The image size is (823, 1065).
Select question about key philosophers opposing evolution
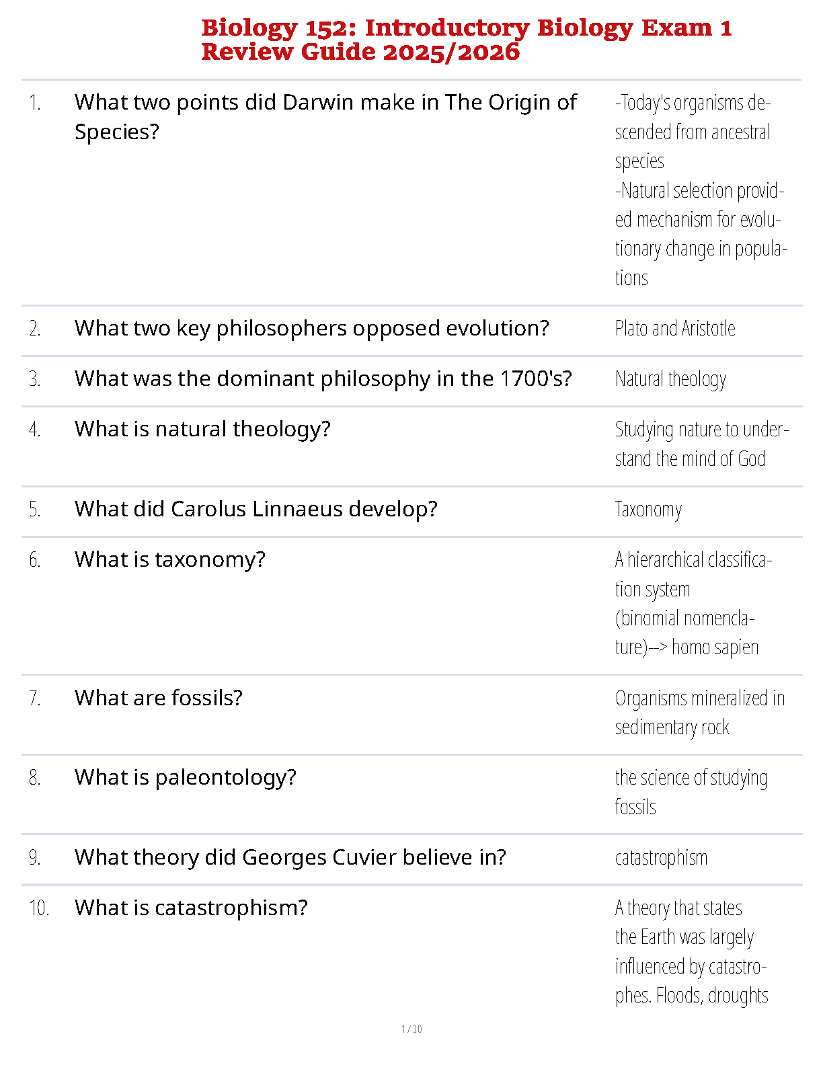pyautogui.click(x=312, y=328)
